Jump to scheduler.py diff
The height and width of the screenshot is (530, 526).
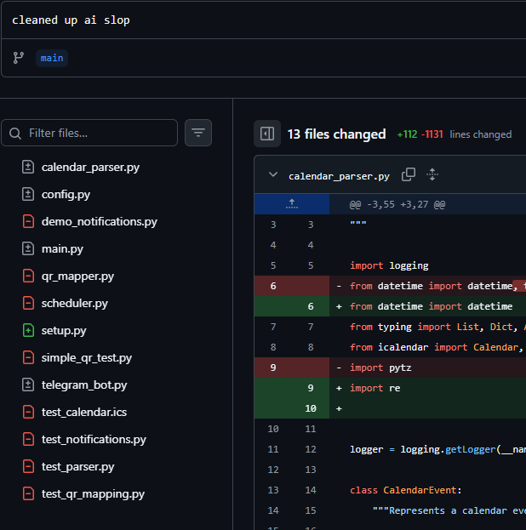(74, 303)
